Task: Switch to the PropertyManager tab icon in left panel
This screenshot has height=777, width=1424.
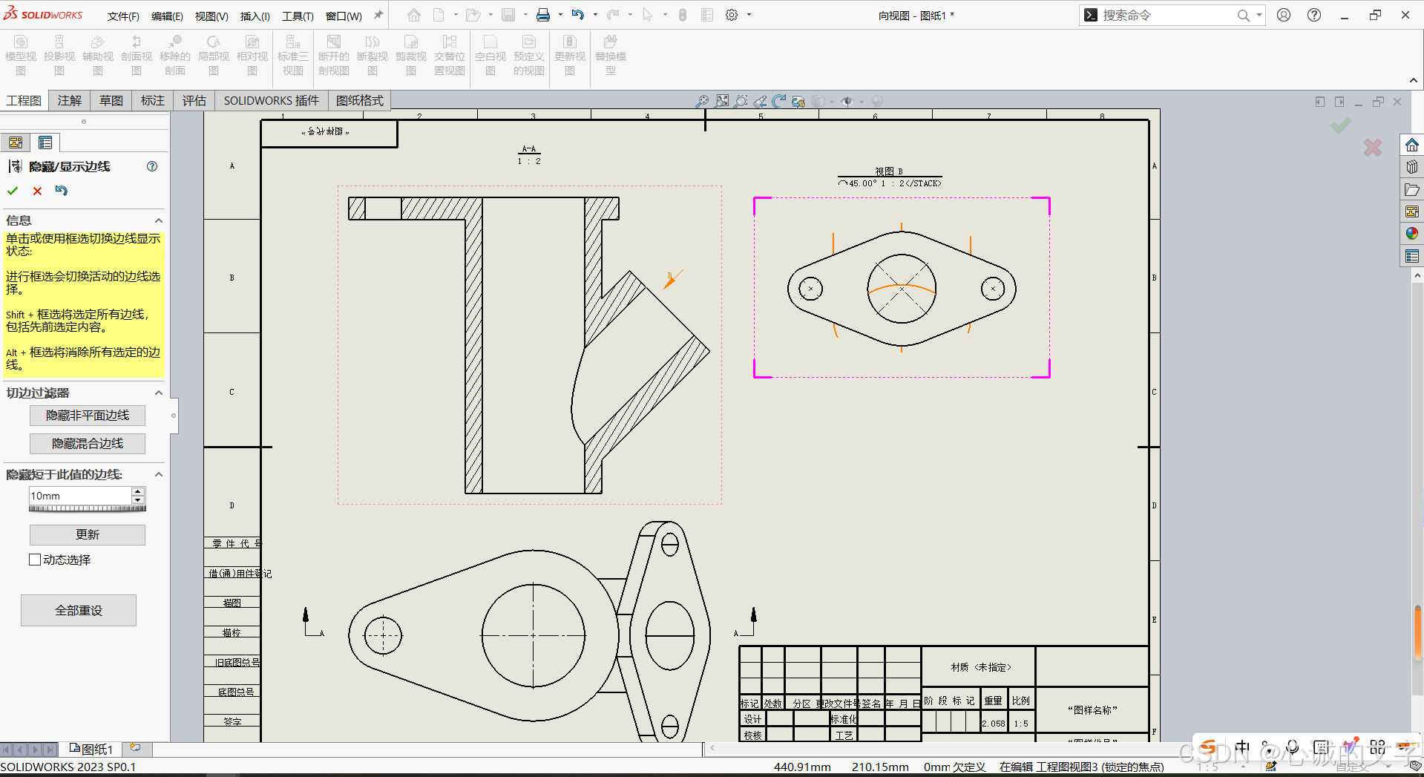Action: pos(45,142)
